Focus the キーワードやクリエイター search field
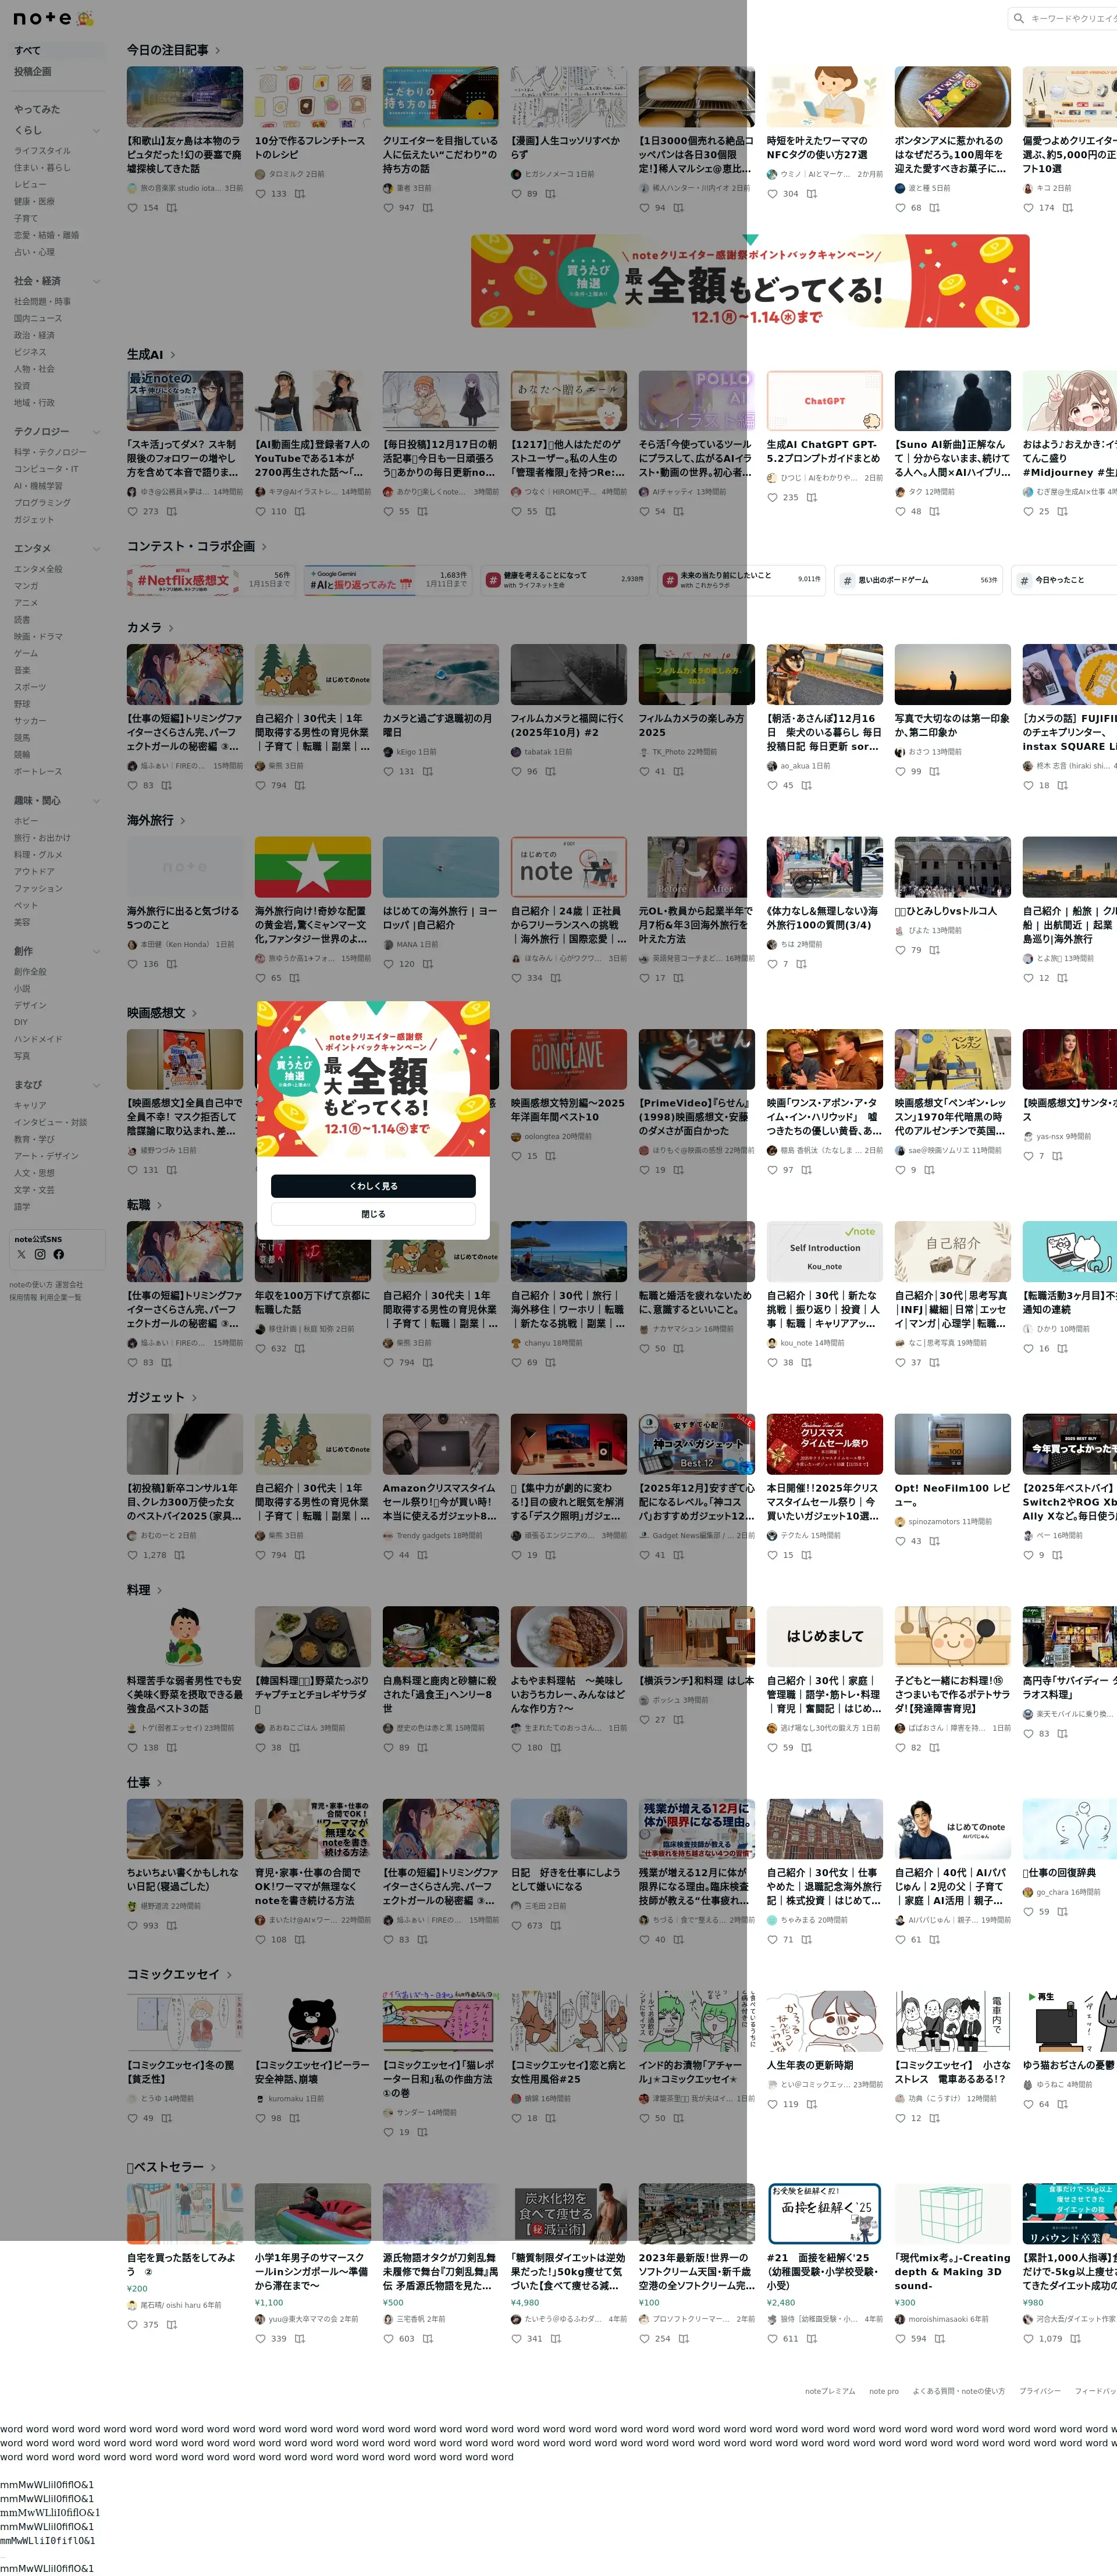 coord(1072,18)
